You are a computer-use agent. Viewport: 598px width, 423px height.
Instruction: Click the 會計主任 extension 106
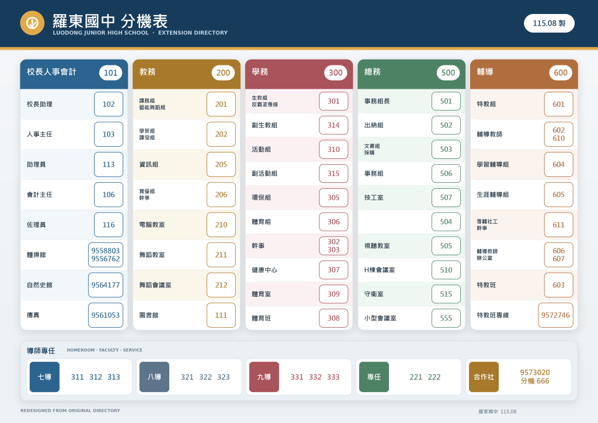pyautogui.click(x=109, y=195)
